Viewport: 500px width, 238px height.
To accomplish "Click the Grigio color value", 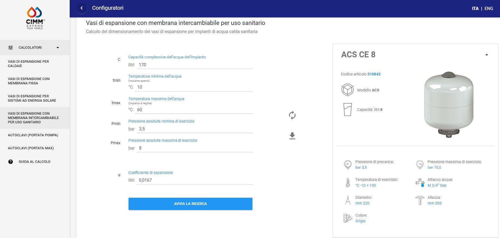I will coord(360,221).
